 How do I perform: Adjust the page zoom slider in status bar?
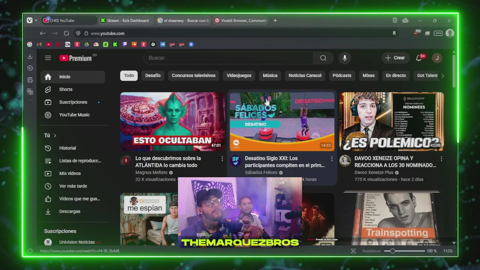coord(405,251)
